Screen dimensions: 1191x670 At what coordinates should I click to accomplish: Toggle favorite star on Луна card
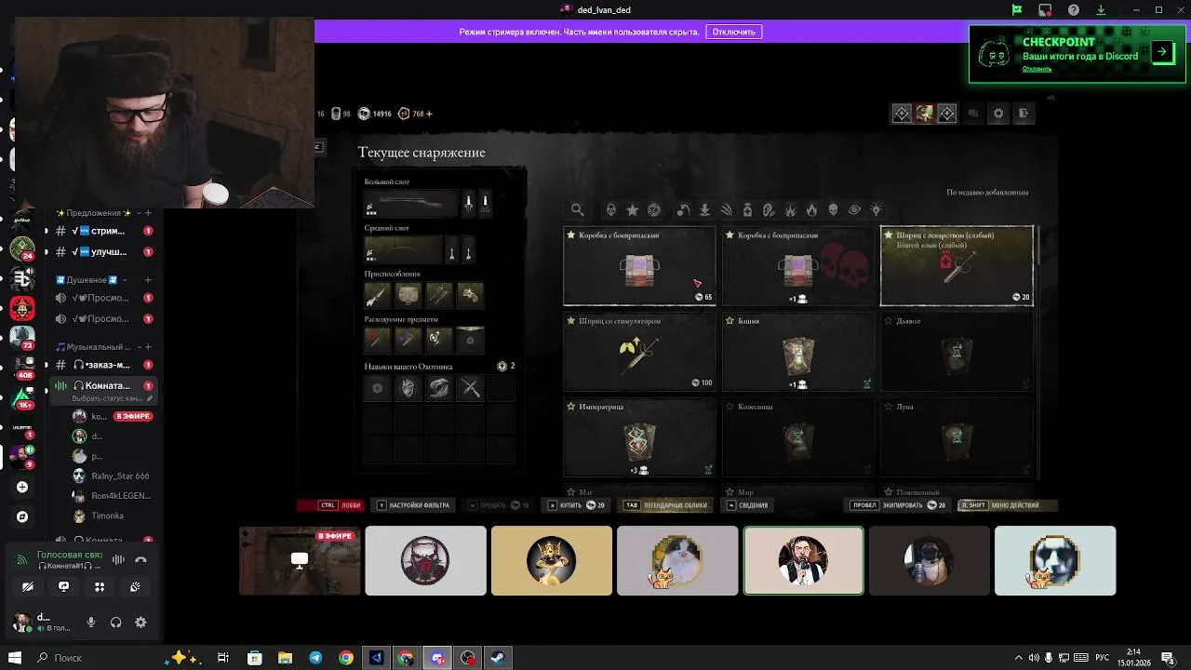click(x=888, y=407)
